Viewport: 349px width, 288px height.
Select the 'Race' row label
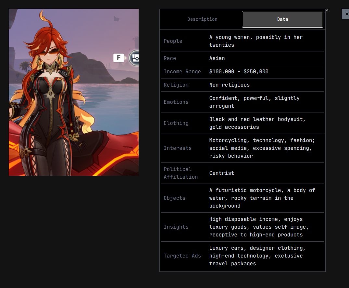click(170, 58)
